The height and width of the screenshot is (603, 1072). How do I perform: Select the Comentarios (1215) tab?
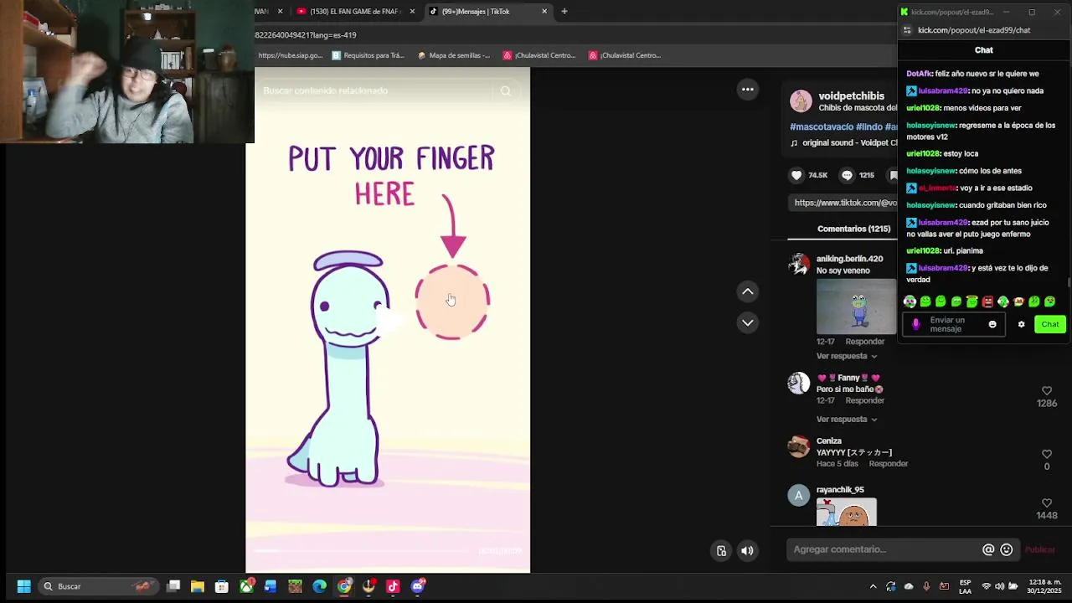853,229
